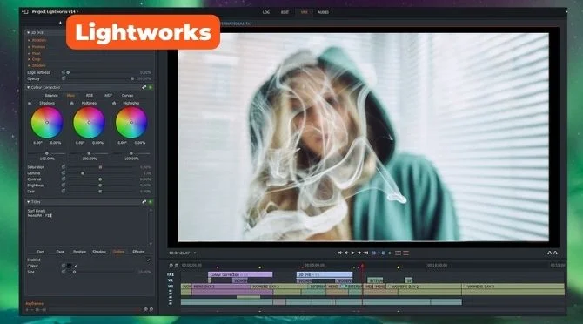Image resolution: width=583 pixels, height=324 pixels.
Task: Play the sequence in the viewer
Action: pyautogui.click(x=353, y=253)
